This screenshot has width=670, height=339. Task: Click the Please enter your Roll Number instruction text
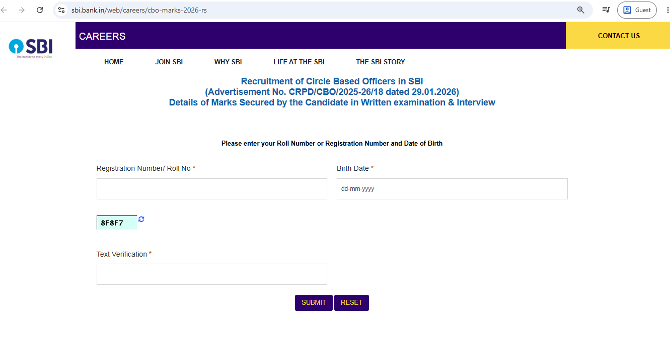pos(332,144)
